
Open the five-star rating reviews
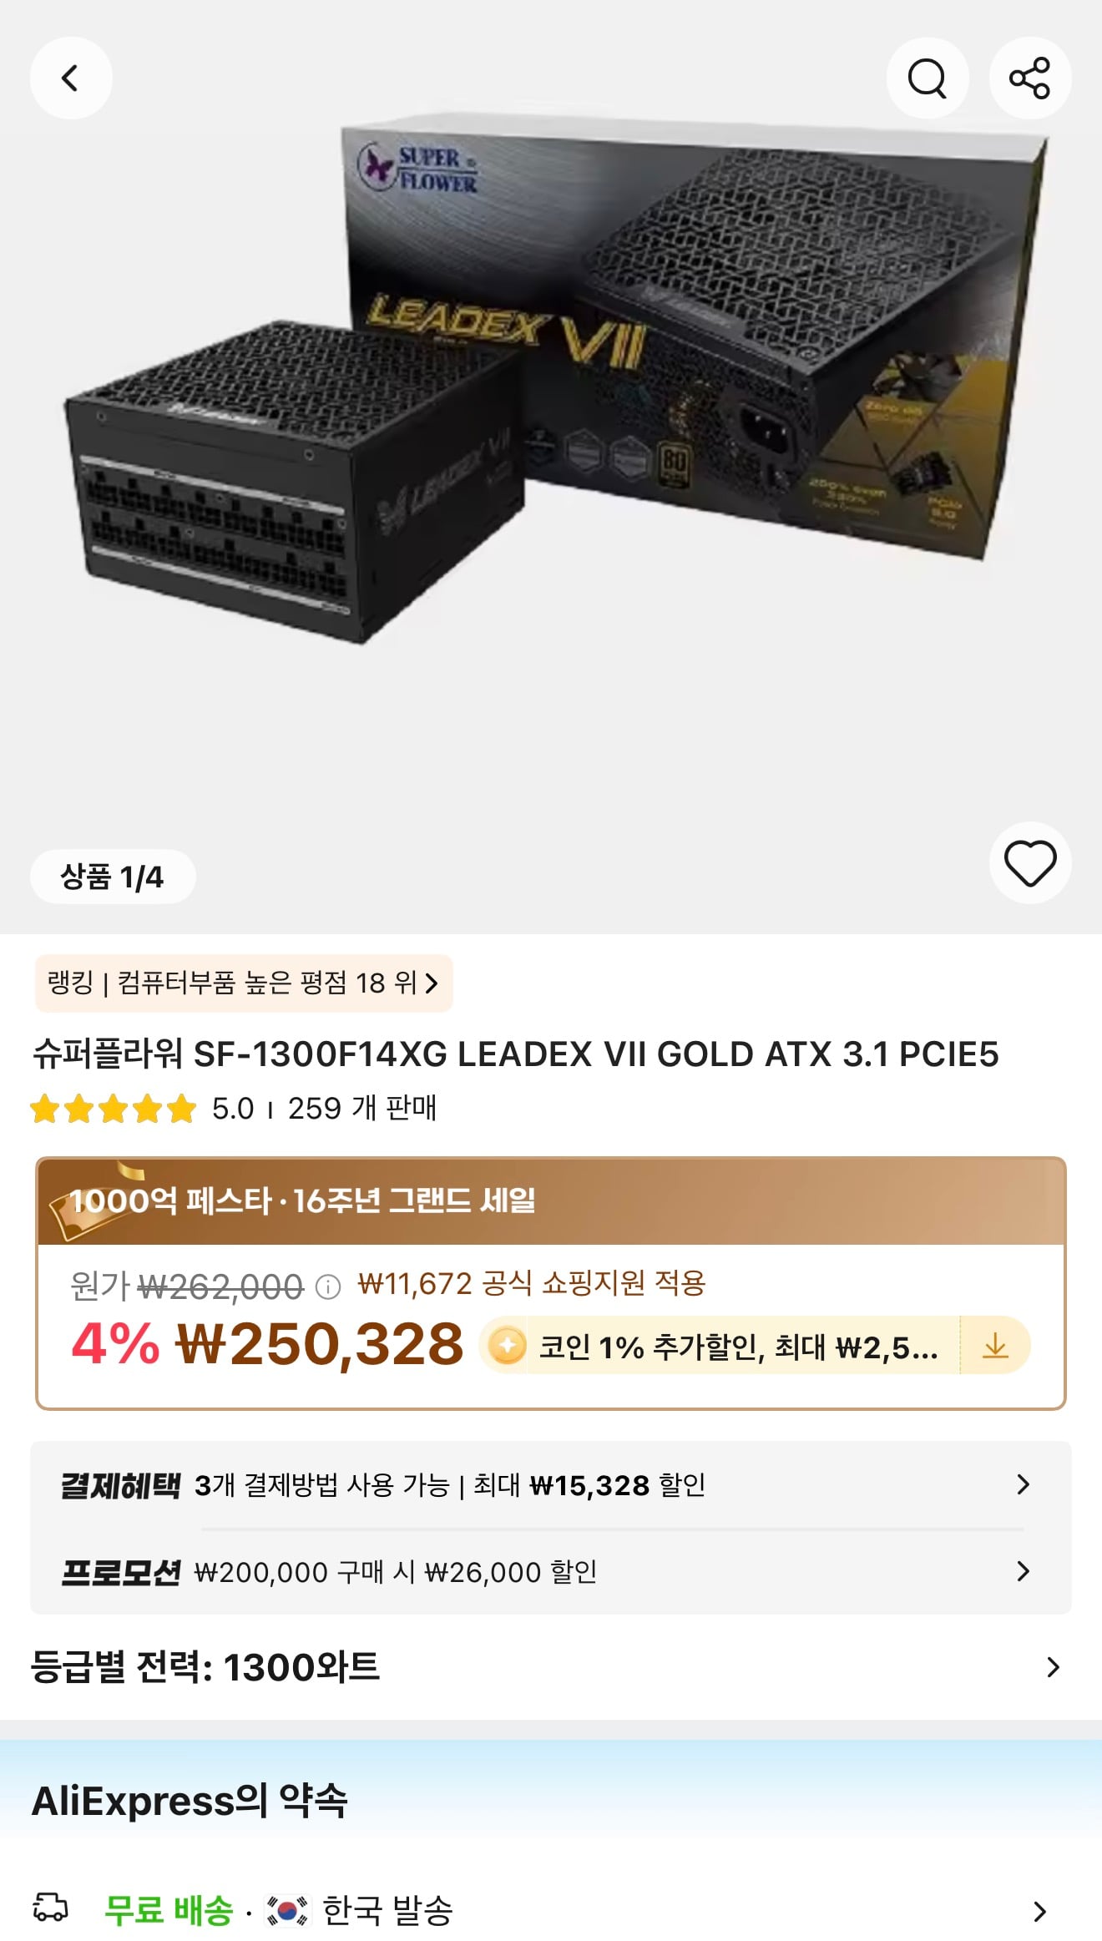tap(113, 1110)
